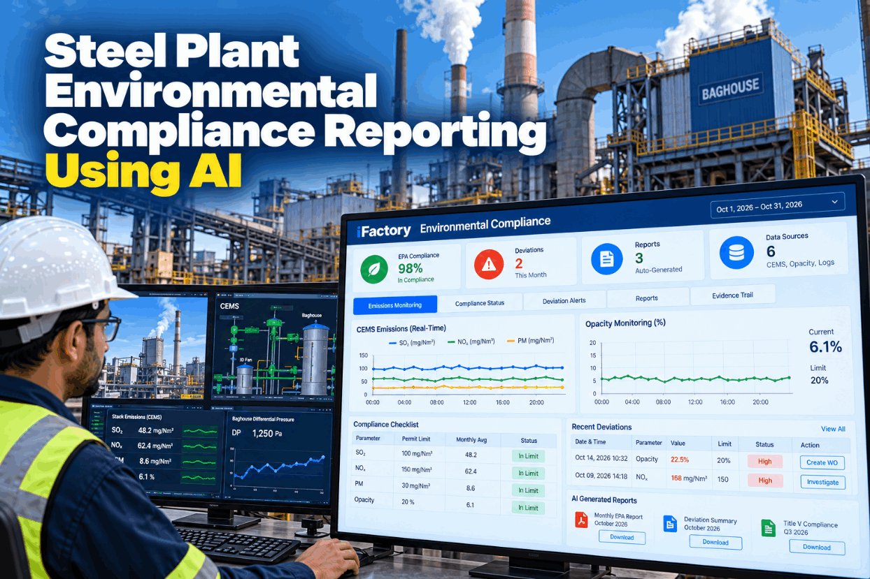Click the High status badge for Opacity deviation
Screen dimensions: 870x579
tap(765, 462)
